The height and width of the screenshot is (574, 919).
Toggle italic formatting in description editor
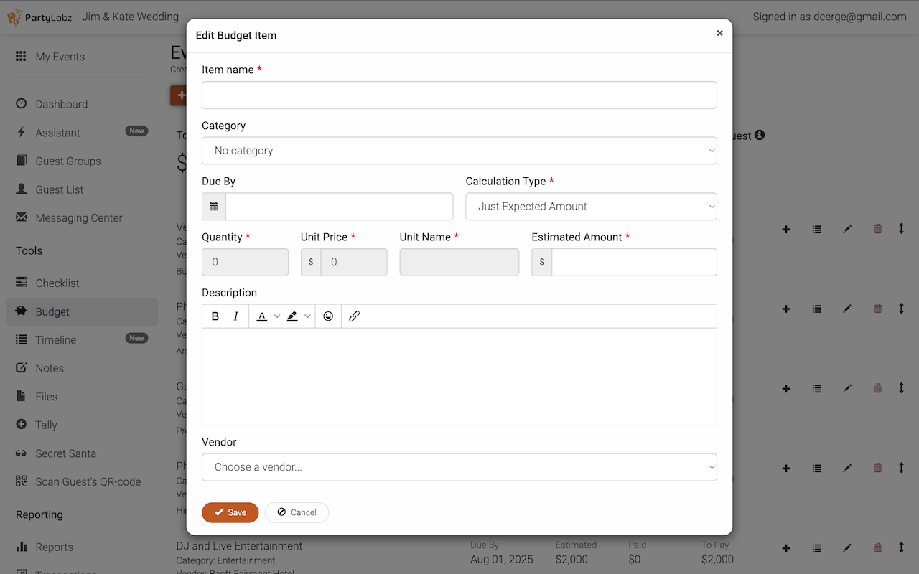click(x=235, y=316)
